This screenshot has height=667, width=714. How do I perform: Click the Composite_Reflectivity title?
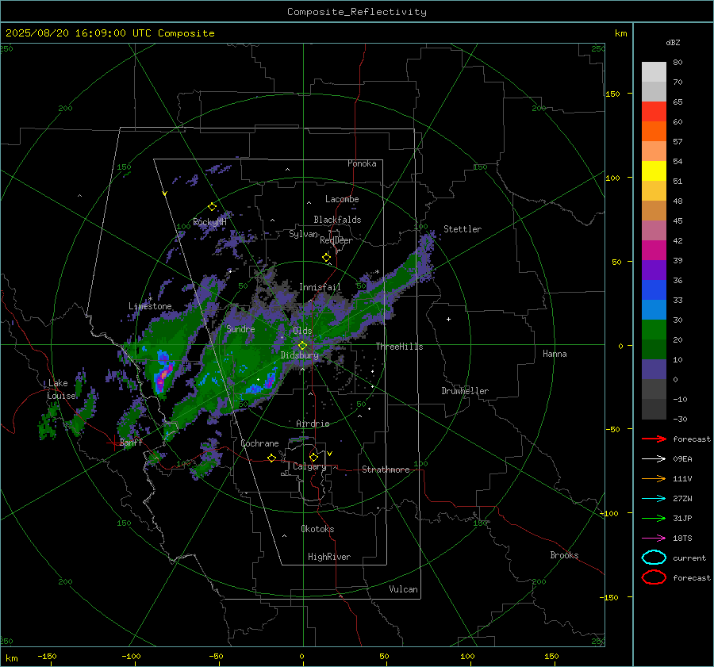[x=356, y=12]
